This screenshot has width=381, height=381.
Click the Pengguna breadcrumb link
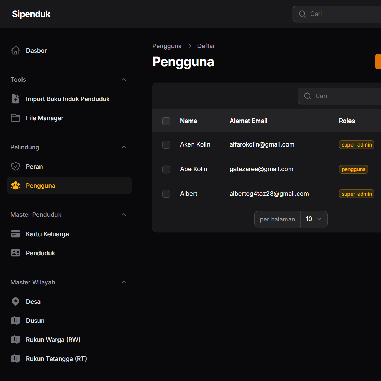pos(167,46)
